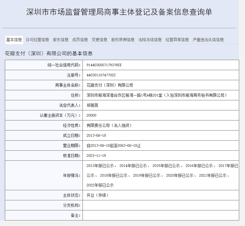Switch to the 许可经营信息 tab
The width and height of the screenshot is (245, 226).
pyautogui.click(x=37, y=40)
